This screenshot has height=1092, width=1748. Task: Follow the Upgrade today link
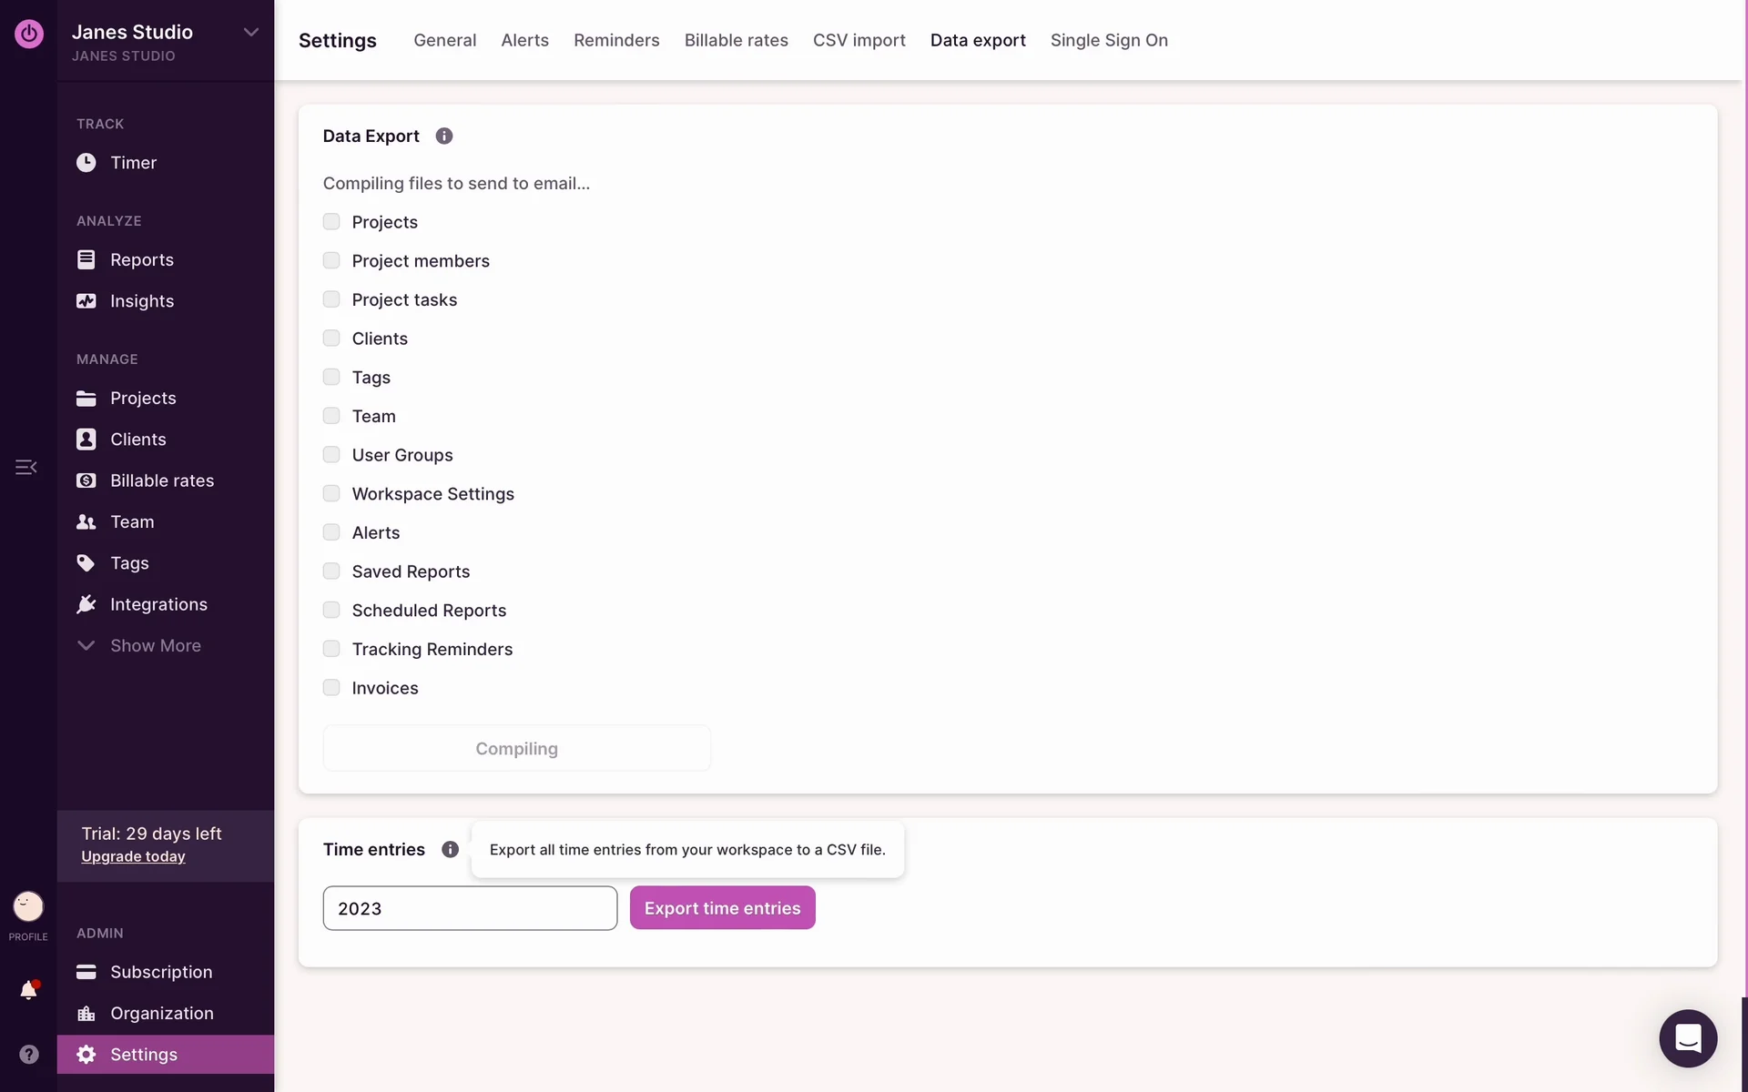(133, 856)
